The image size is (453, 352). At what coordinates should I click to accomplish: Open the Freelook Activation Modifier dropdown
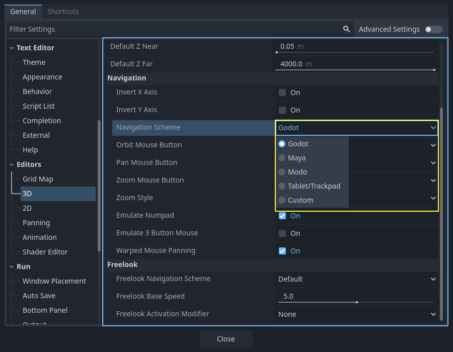tap(356, 314)
